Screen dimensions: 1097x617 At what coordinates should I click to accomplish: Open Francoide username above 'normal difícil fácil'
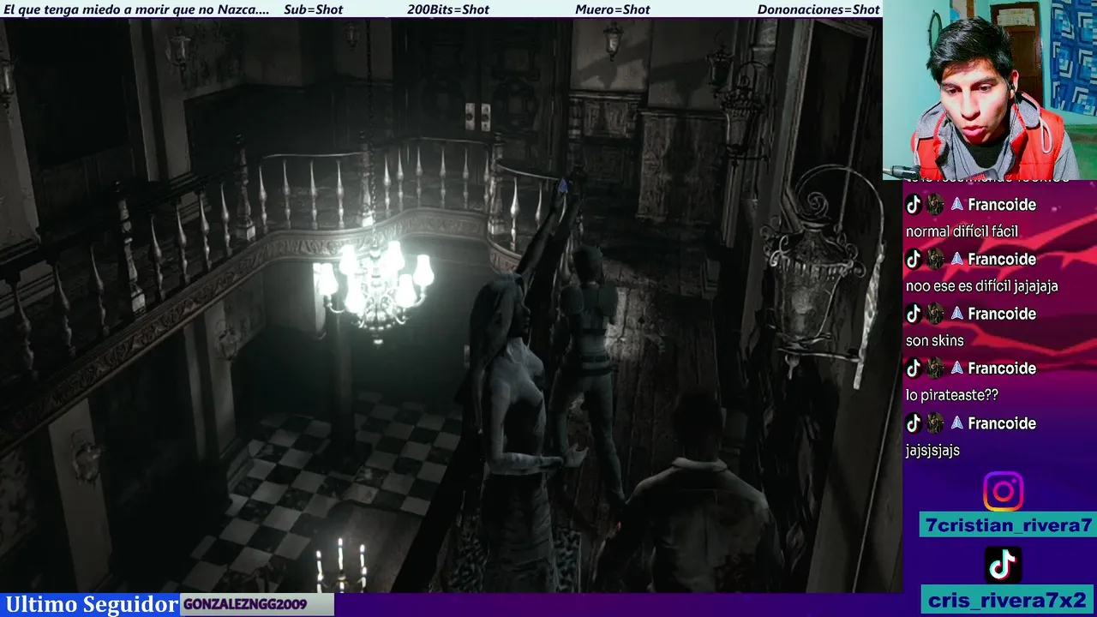tap(1002, 205)
